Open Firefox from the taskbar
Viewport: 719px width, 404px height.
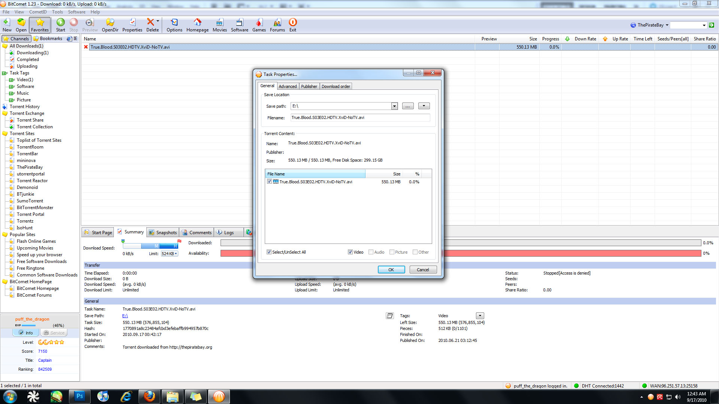149,396
